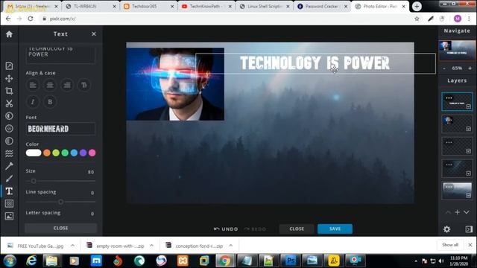Image resolution: width=477 pixels, height=268 pixels.
Task: Toggle visibility of the third empty layer
Action: 469,151
